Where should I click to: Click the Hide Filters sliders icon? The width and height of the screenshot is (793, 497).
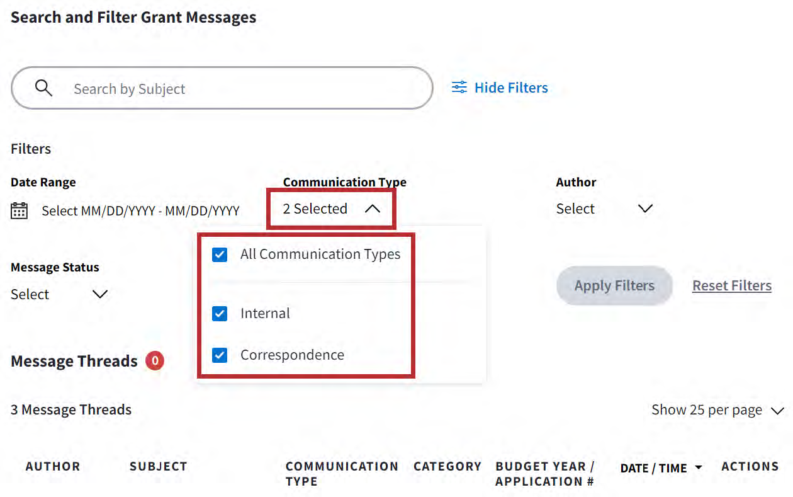click(x=459, y=88)
